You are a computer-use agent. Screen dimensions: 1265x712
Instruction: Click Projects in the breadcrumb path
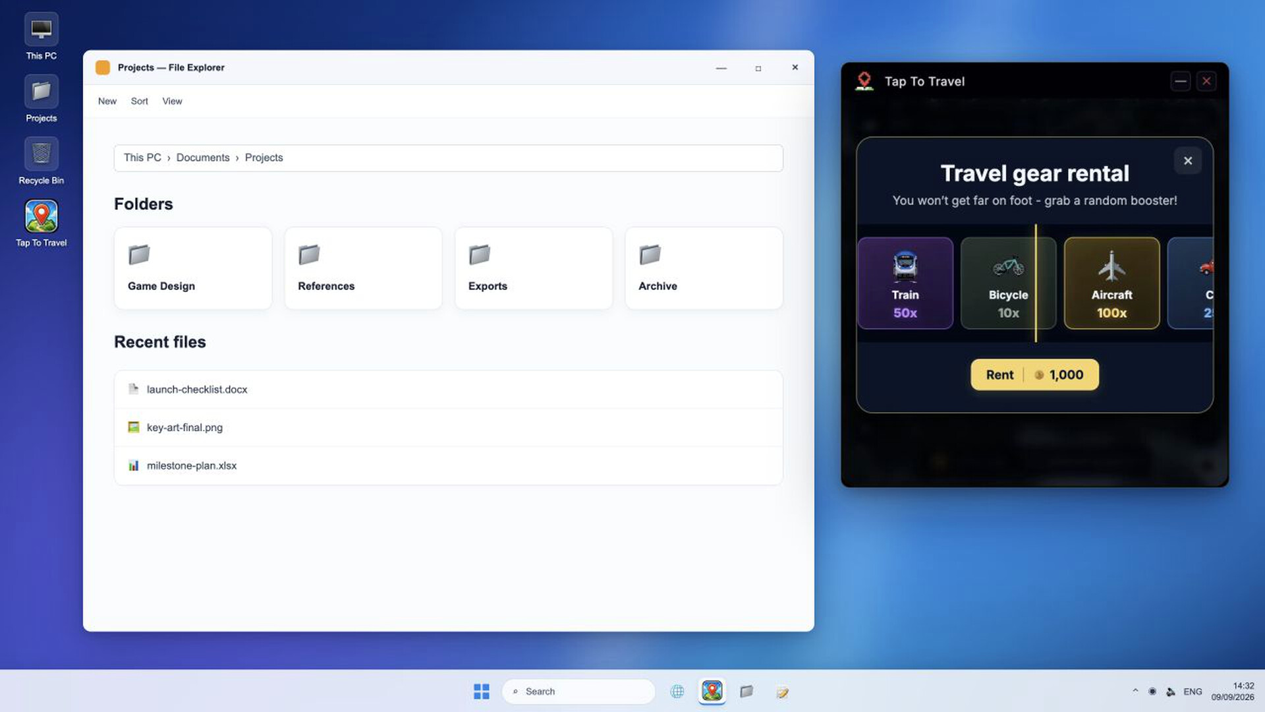[x=264, y=158]
